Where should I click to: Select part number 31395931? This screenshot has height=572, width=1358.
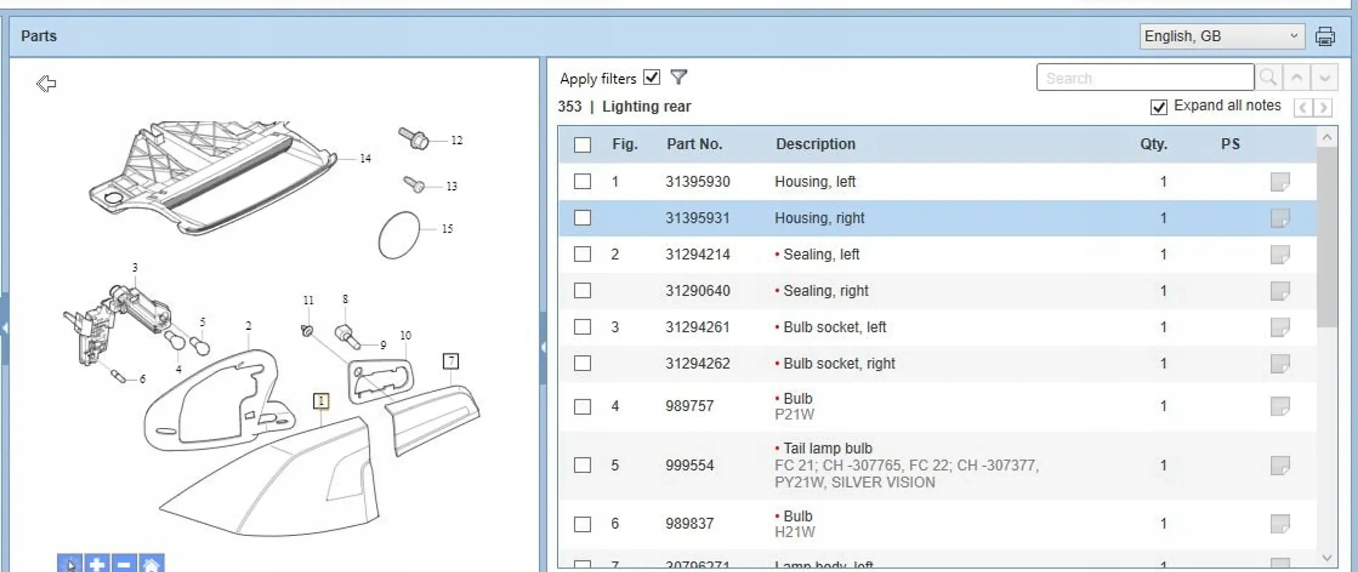point(697,218)
